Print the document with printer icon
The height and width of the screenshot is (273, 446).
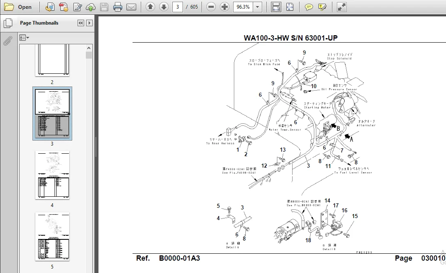pos(117,7)
